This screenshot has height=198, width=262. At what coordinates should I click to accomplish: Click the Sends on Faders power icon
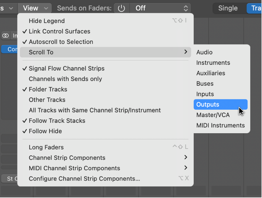(x=121, y=8)
